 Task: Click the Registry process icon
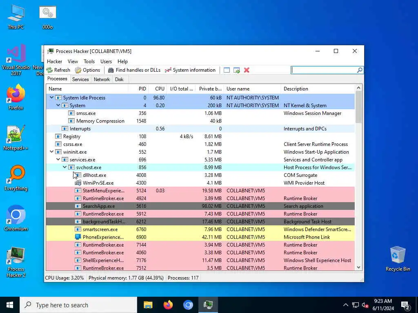click(x=58, y=136)
